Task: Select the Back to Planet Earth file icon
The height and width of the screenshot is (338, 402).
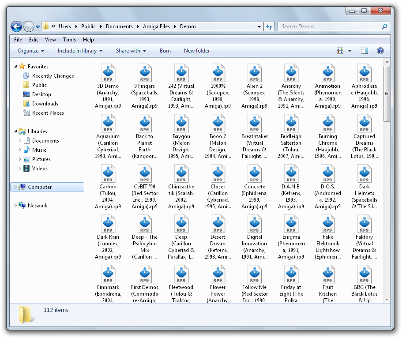Action: click(145, 124)
